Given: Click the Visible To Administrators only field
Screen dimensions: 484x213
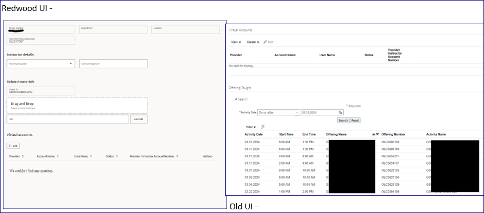Looking at the screenshot, I should click(x=41, y=91).
